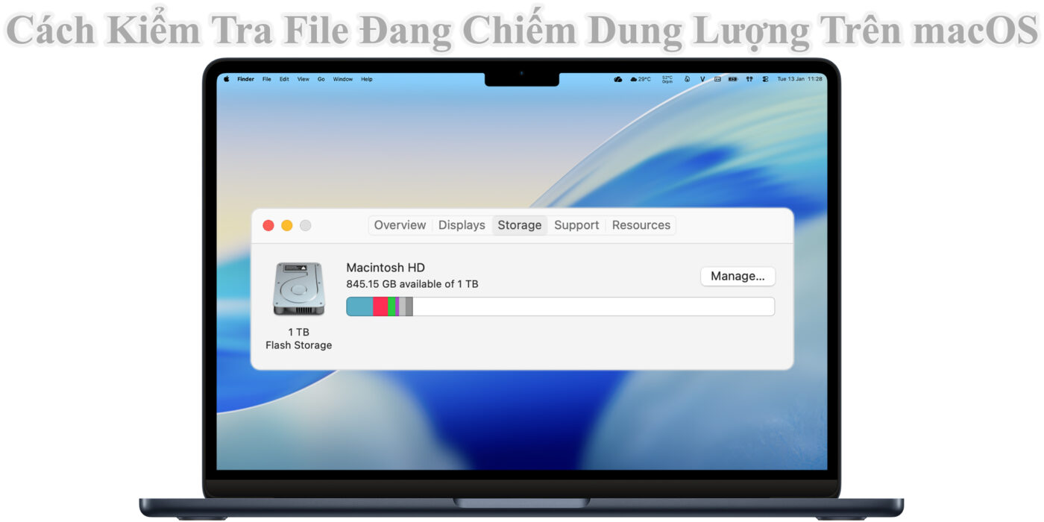Click the '1 TB Flash Storage' caption

click(298, 339)
